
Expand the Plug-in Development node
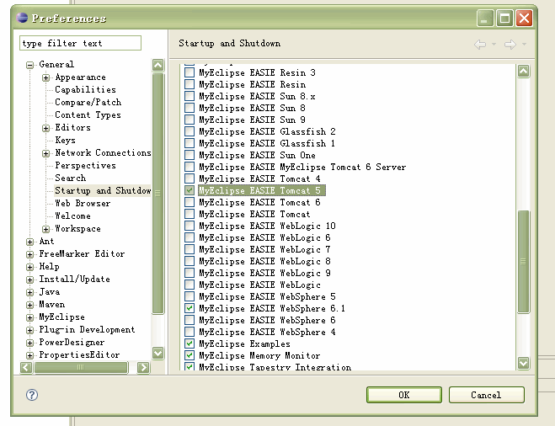(x=29, y=330)
